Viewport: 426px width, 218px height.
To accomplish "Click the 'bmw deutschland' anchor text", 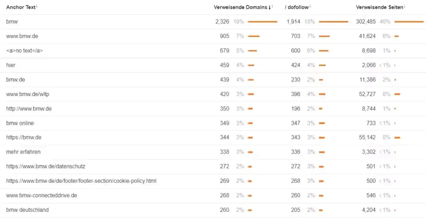I will (x=27, y=210).
